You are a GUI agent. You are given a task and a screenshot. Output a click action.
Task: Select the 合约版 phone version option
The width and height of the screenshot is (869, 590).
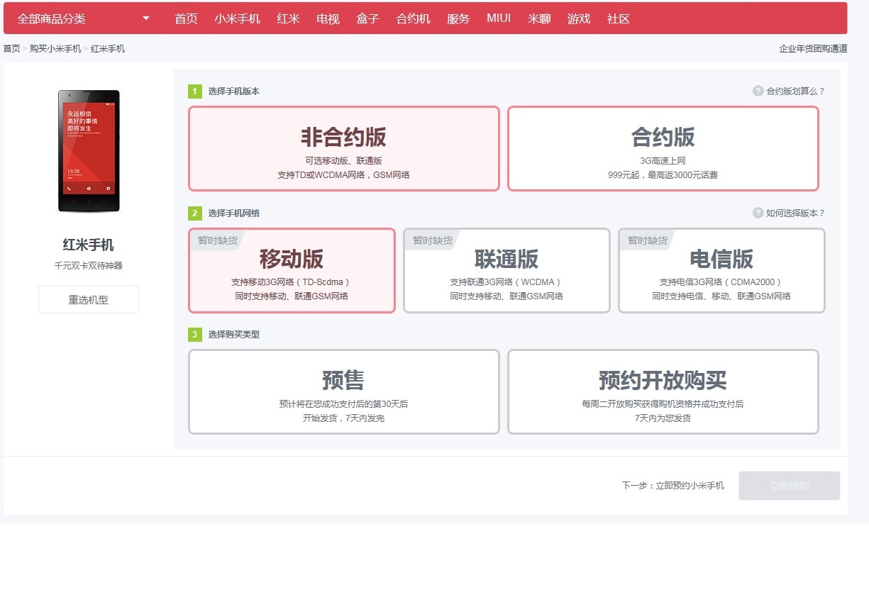tap(663, 149)
